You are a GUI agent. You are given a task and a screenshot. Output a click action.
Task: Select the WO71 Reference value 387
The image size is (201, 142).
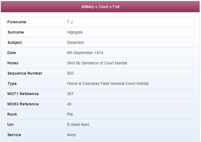(x=70, y=94)
